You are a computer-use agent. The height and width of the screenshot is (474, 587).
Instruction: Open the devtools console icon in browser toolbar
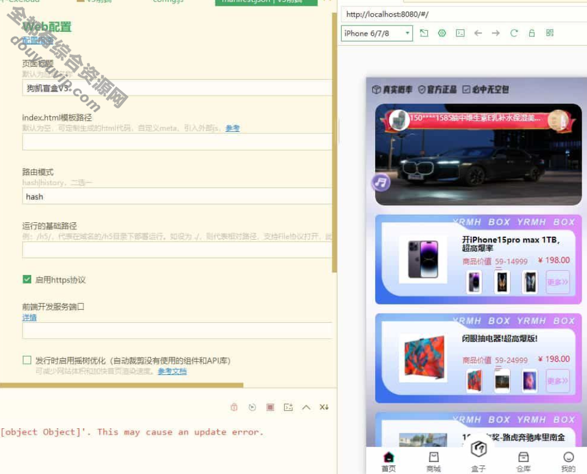pyautogui.click(x=460, y=34)
